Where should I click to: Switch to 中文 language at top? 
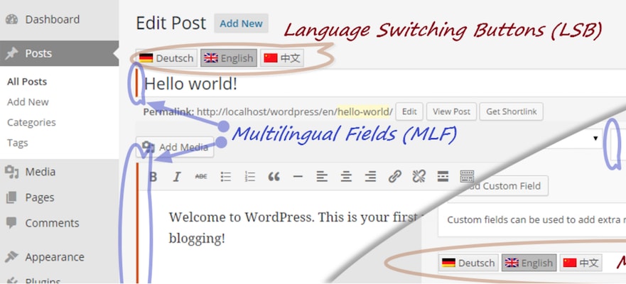click(282, 58)
